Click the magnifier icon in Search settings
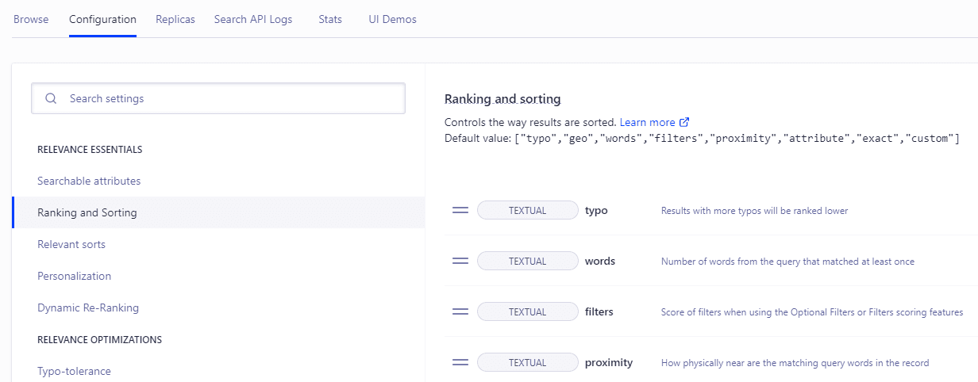The width and height of the screenshot is (978, 382). point(51,98)
